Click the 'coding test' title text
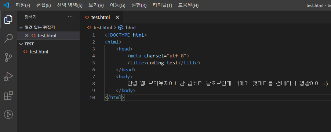Viewport: 331px width, 132px height. pos(163,63)
